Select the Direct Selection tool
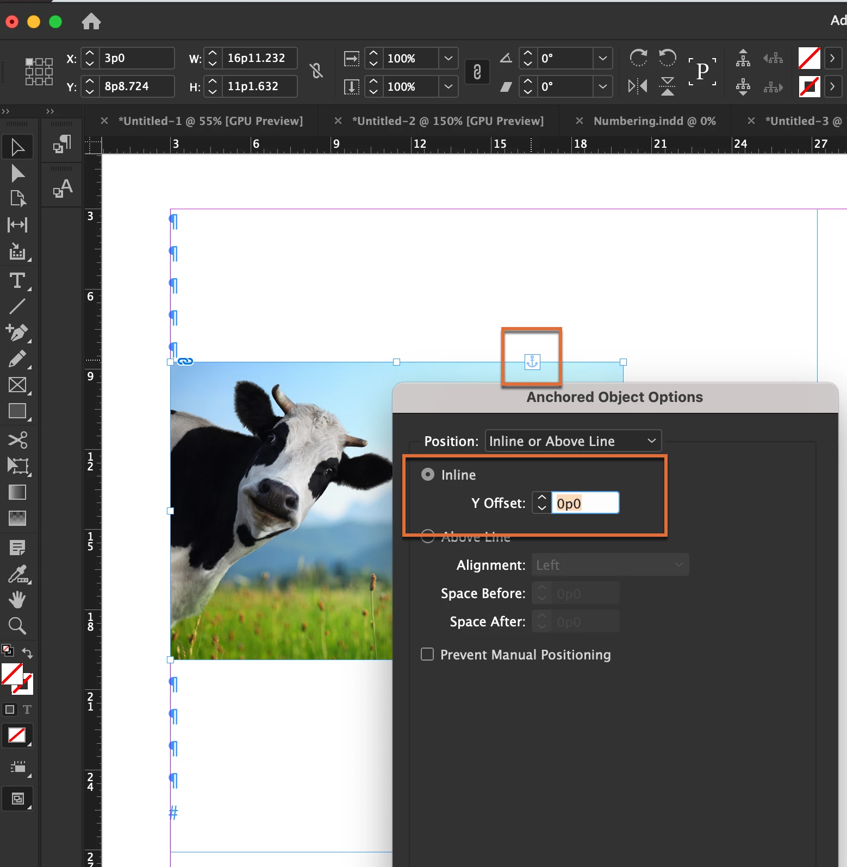The image size is (847, 867). (x=17, y=174)
